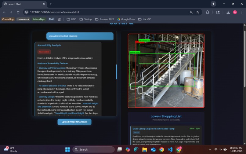The image size is (246, 154).
Task: Open the zoom magnifier in address bar
Action: 191,12
